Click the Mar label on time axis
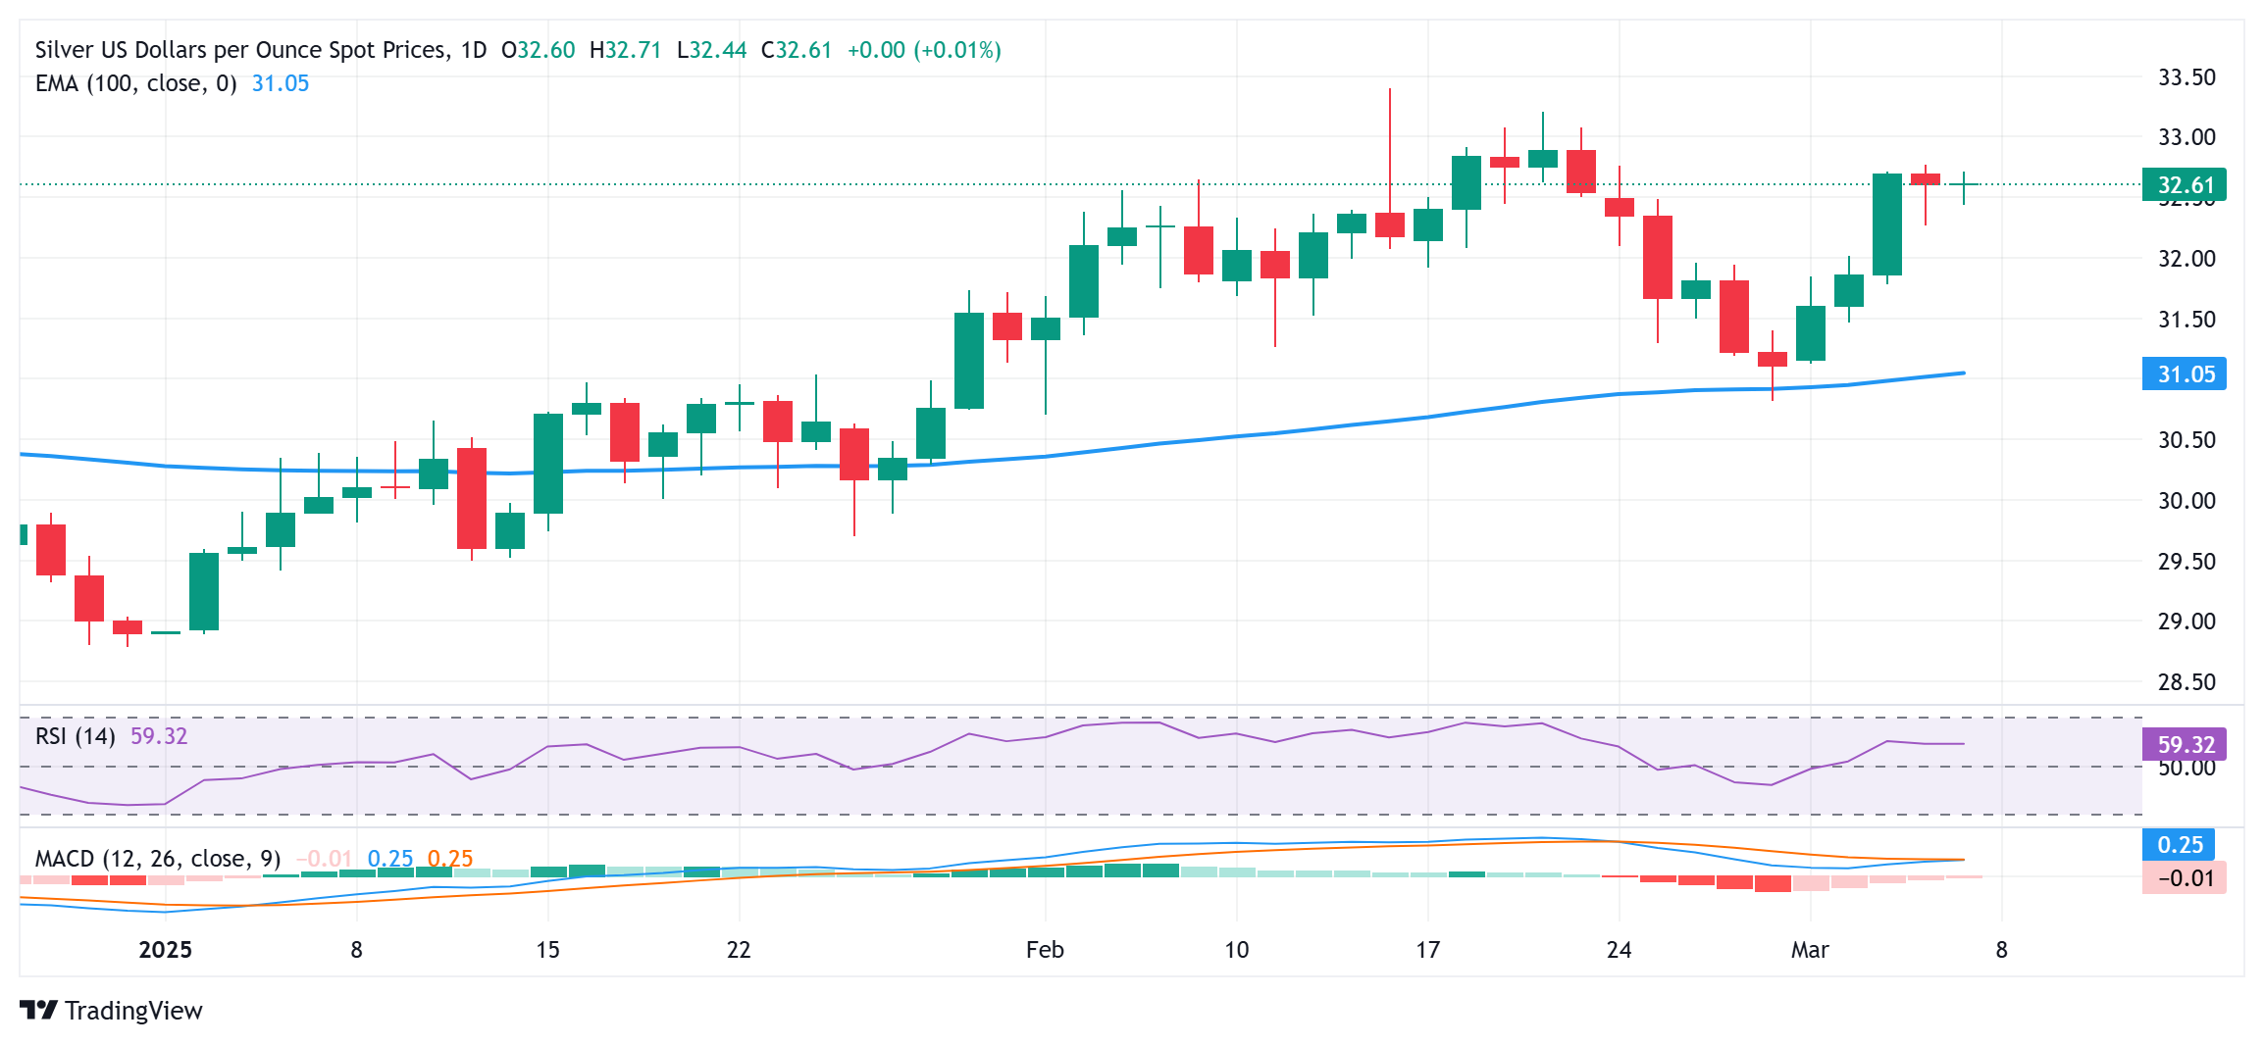Image resolution: width=2264 pixels, height=1045 pixels. click(1810, 950)
